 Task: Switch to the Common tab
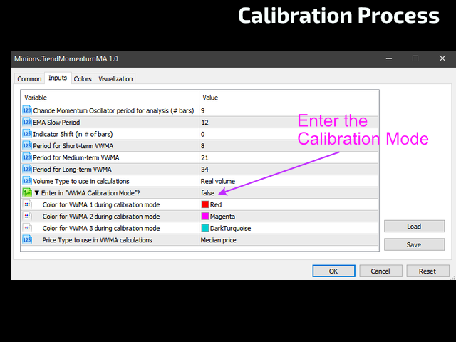pos(29,79)
